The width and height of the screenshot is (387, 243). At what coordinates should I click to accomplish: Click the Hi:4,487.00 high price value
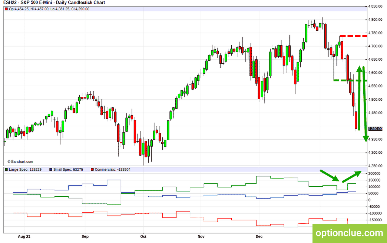[40, 9]
